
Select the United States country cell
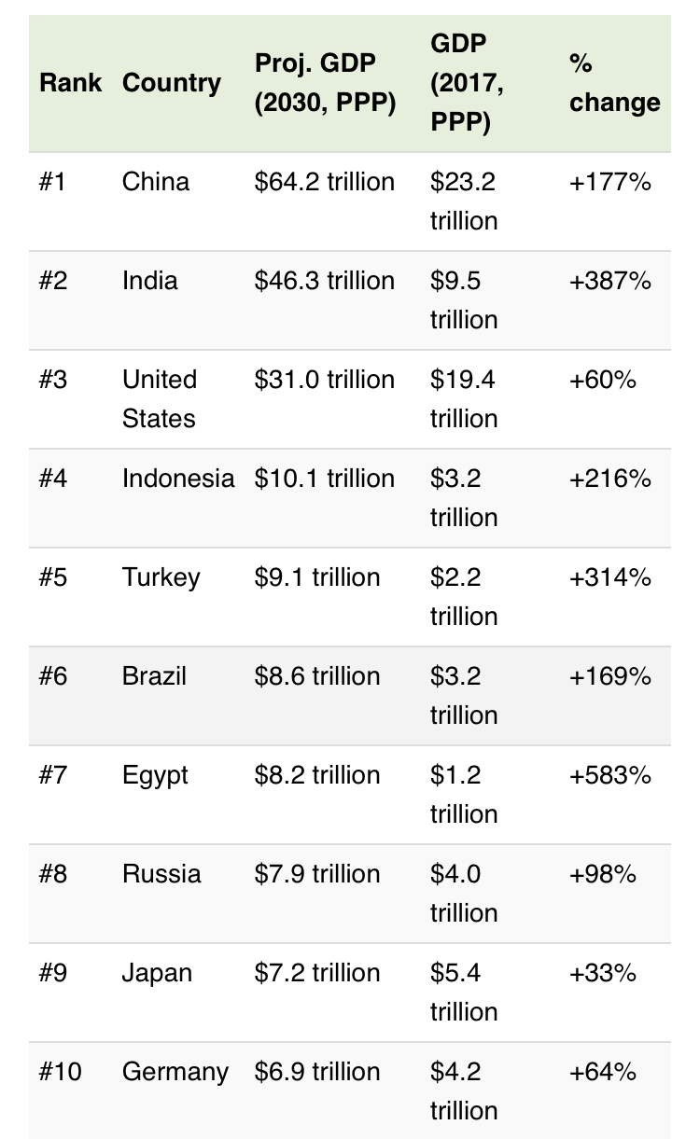160,398
